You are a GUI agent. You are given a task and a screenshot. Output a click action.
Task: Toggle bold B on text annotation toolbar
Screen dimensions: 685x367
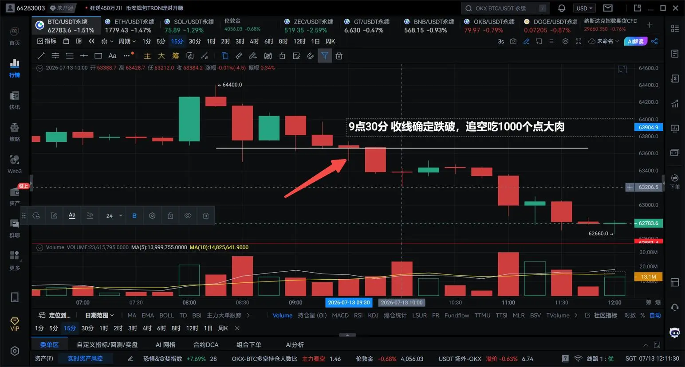(134, 216)
